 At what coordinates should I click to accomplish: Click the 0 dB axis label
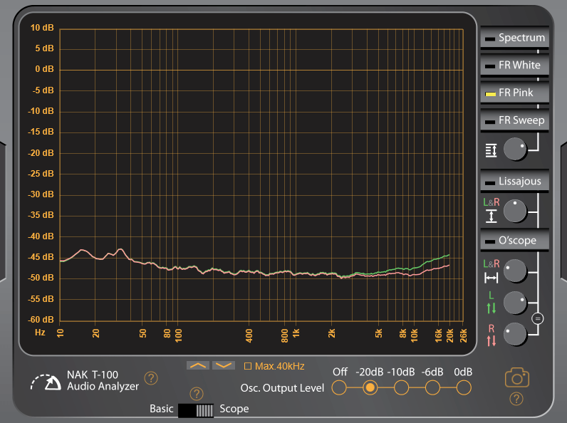(44, 69)
